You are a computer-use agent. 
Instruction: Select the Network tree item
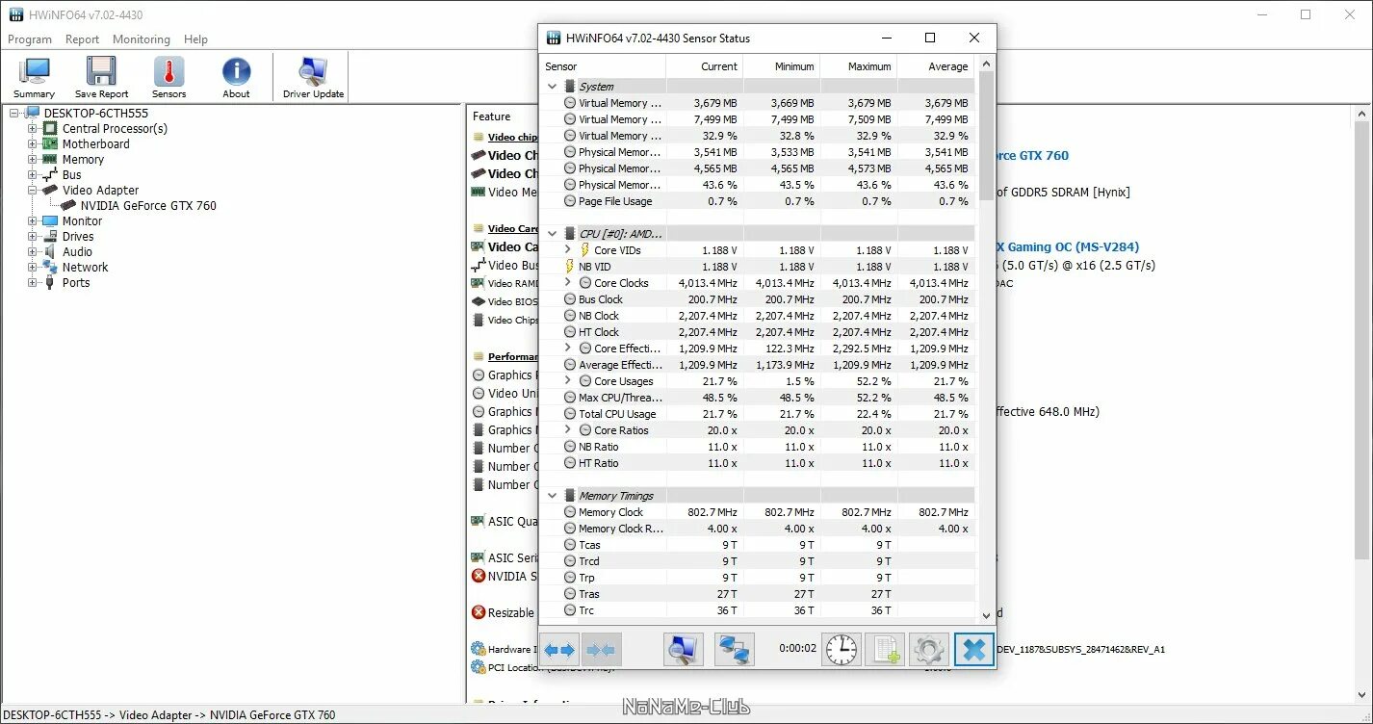click(x=86, y=268)
